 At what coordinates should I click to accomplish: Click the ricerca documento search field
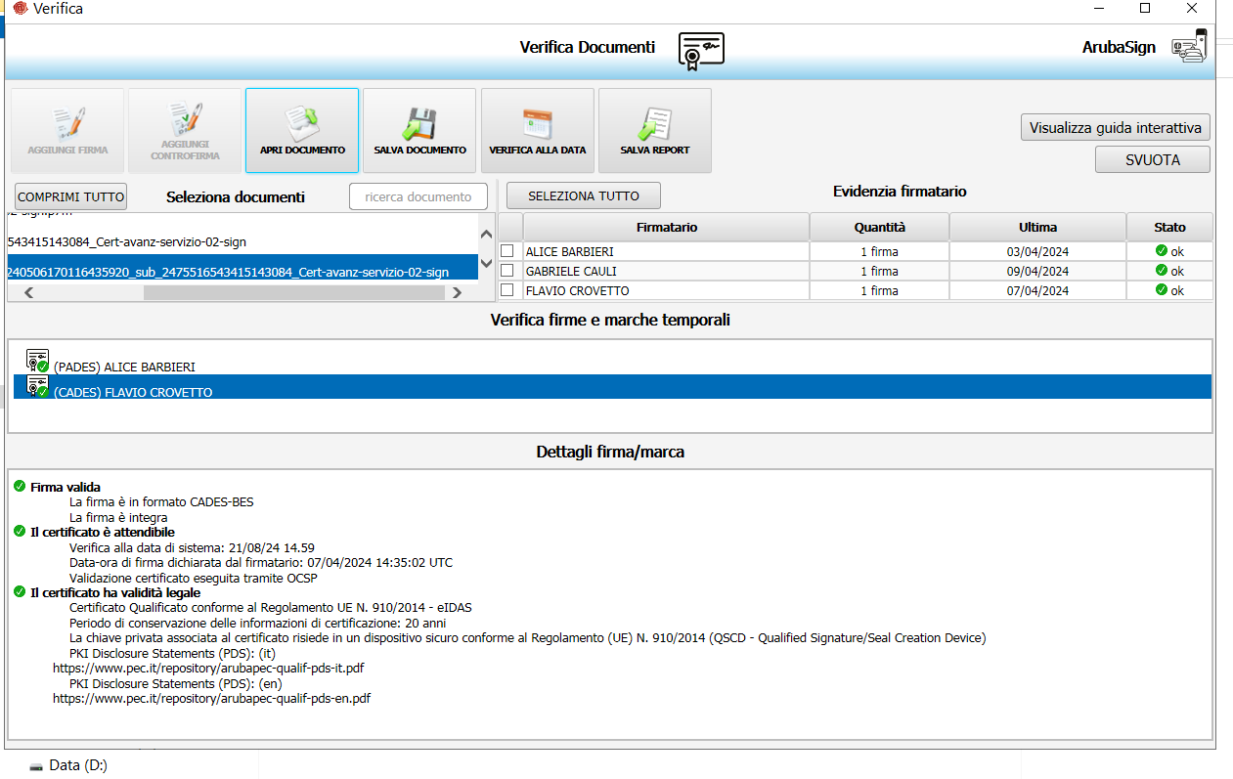pyautogui.click(x=418, y=196)
